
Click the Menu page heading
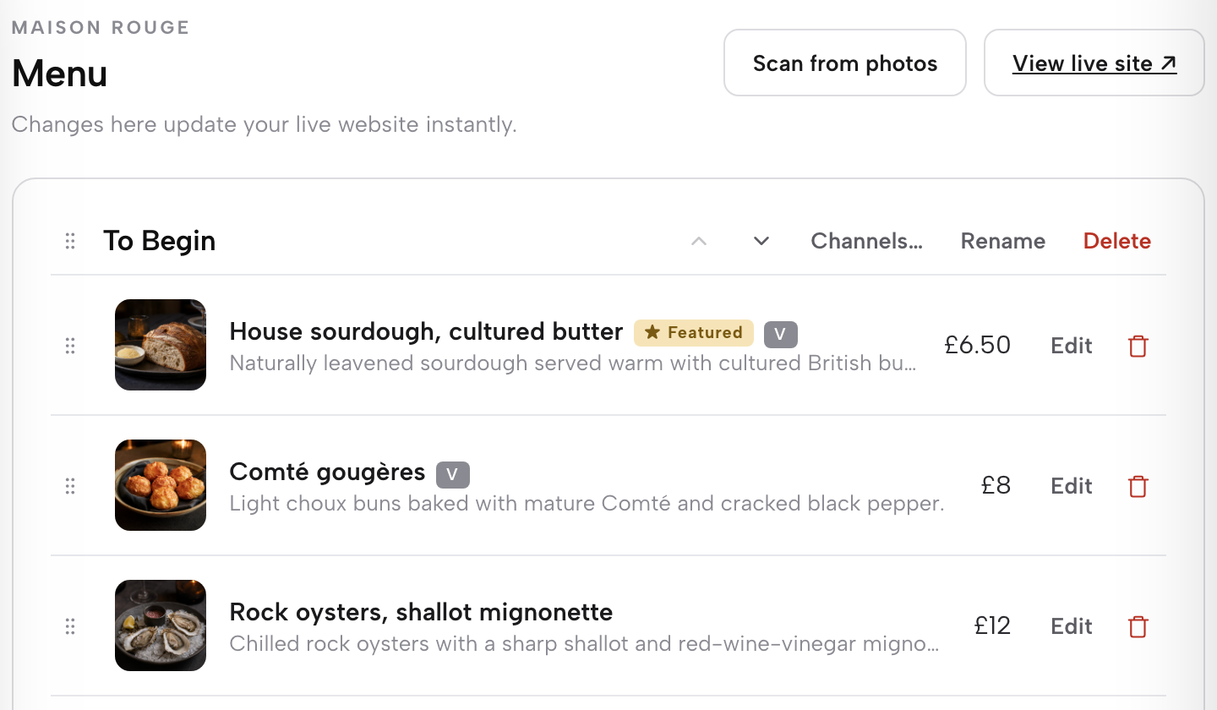pyautogui.click(x=60, y=74)
